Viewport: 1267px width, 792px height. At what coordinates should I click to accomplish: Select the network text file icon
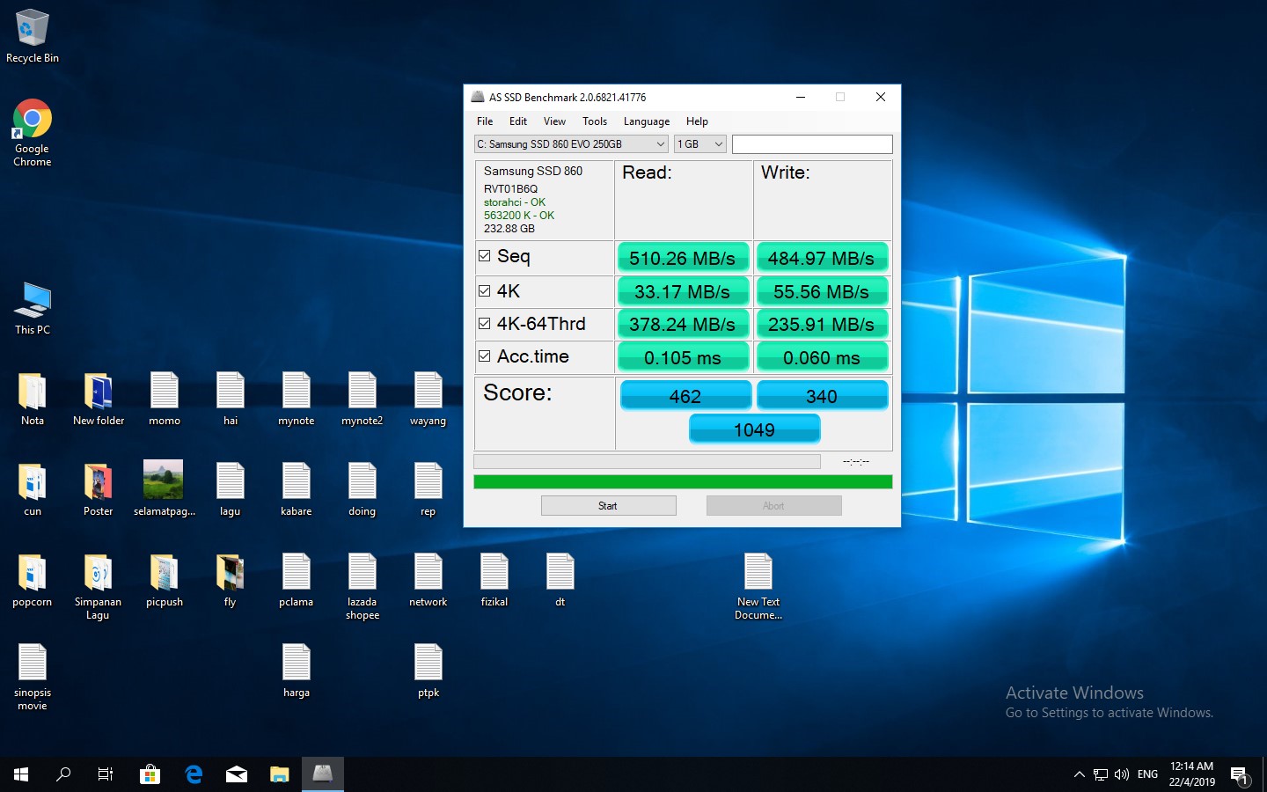click(428, 581)
